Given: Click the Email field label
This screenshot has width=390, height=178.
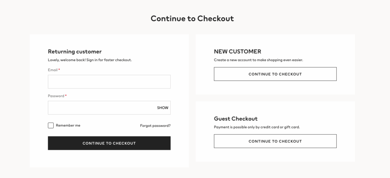Looking at the screenshot, I should (x=53, y=70).
